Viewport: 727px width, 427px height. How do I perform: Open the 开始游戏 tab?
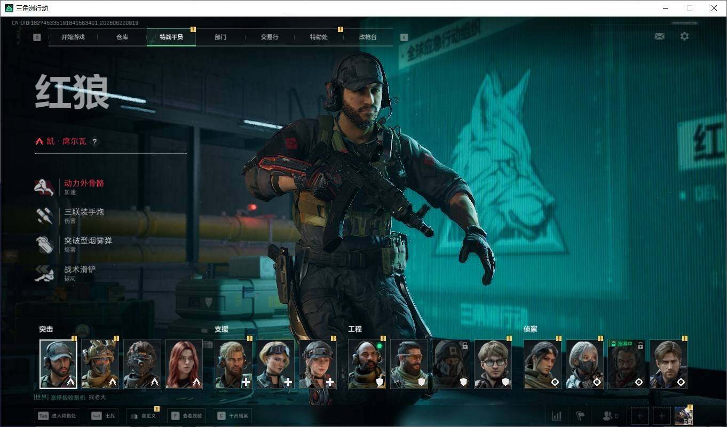tap(73, 37)
